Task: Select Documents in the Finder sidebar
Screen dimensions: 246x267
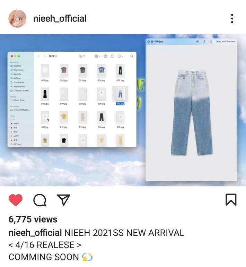Action: (x=17, y=82)
